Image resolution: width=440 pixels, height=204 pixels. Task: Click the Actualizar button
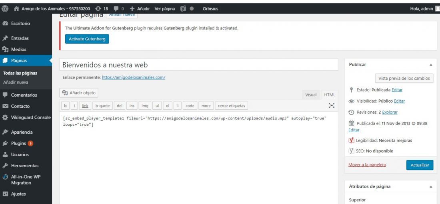pyautogui.click(x=420, y=165)
